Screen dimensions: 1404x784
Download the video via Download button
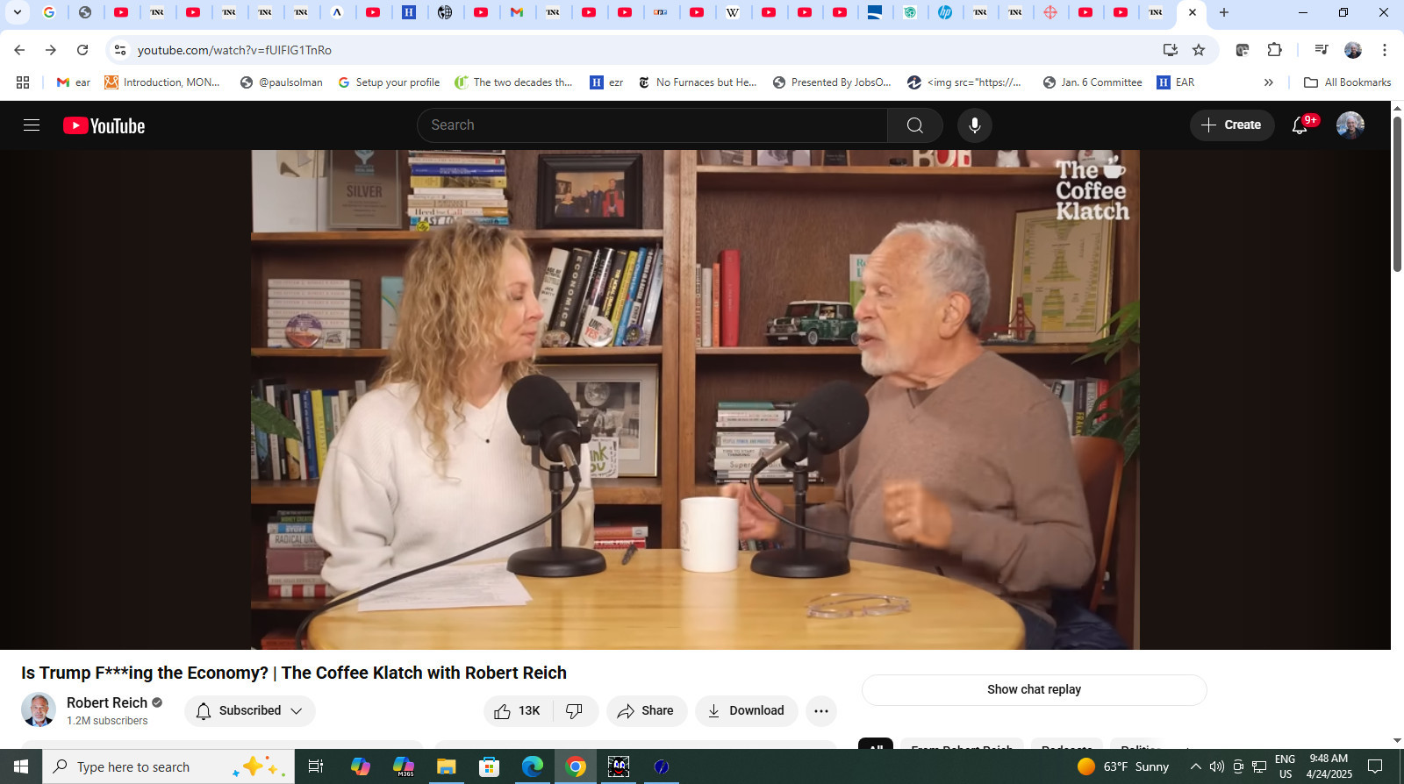point(746,711)
